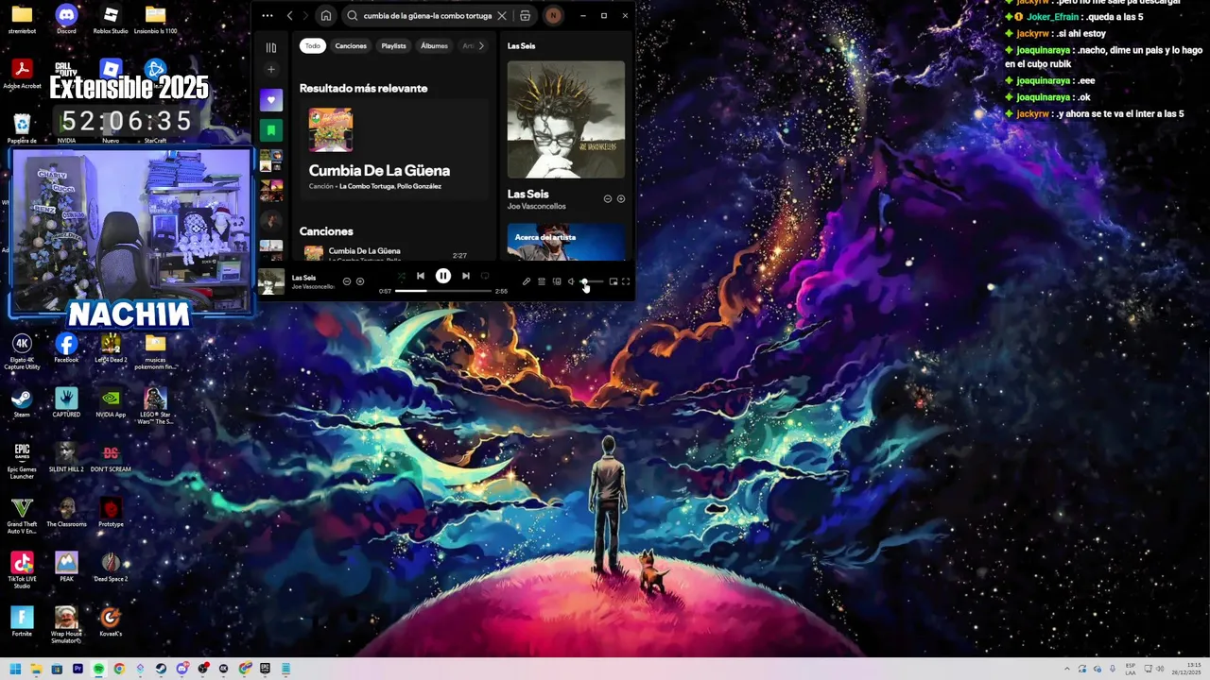1210x680 pixels.
Task: Open connect to a device
Action: pos(557,281)
